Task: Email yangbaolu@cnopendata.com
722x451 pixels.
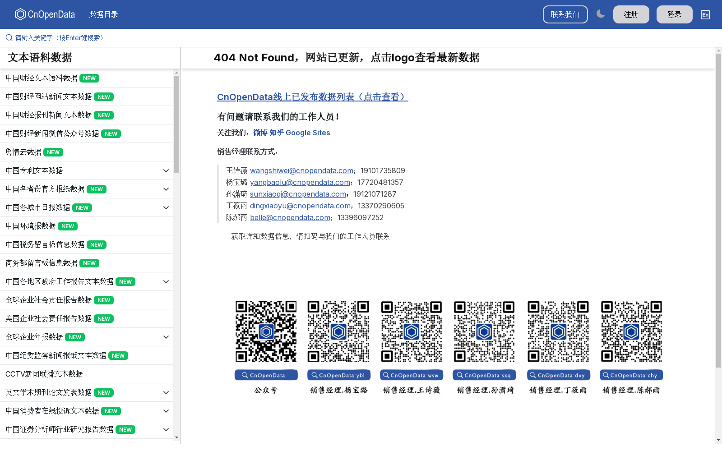Action: pos(300,182)
